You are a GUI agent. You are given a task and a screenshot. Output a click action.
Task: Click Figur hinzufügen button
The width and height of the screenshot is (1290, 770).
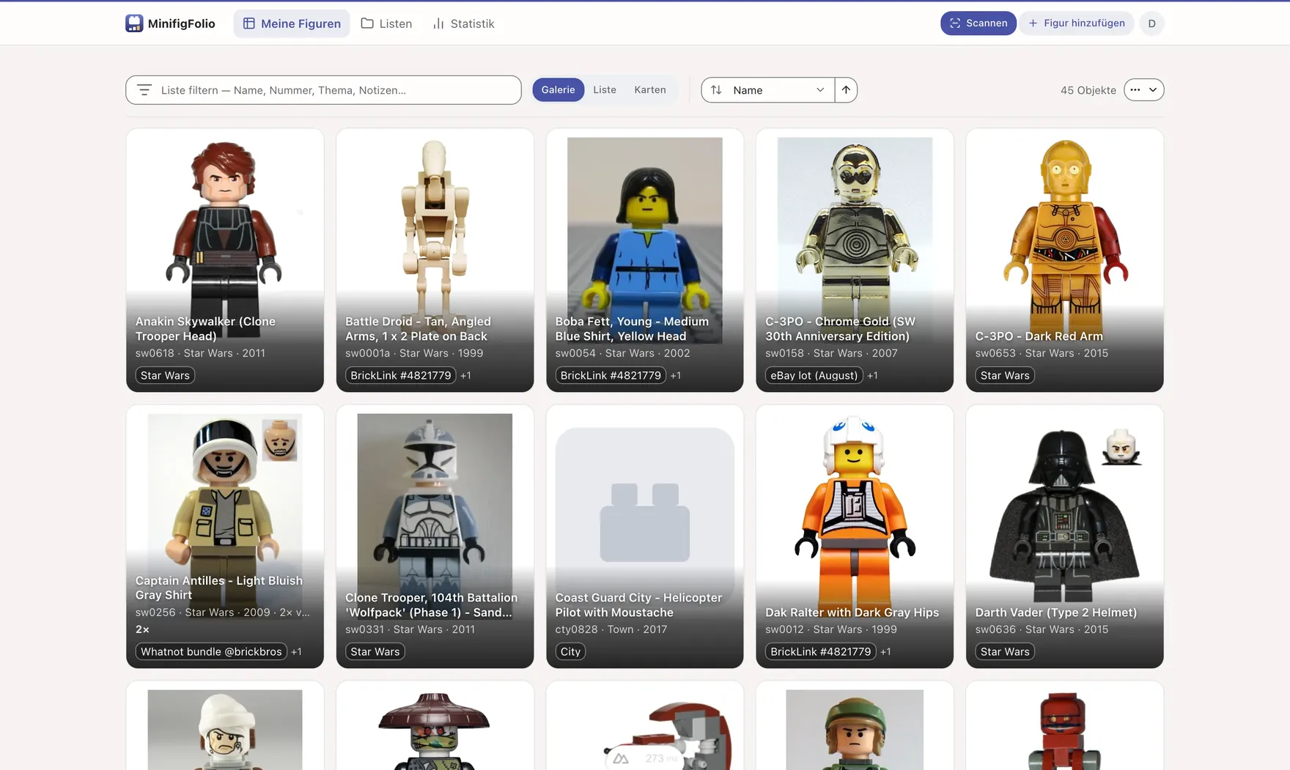[x=1077, y=23]
